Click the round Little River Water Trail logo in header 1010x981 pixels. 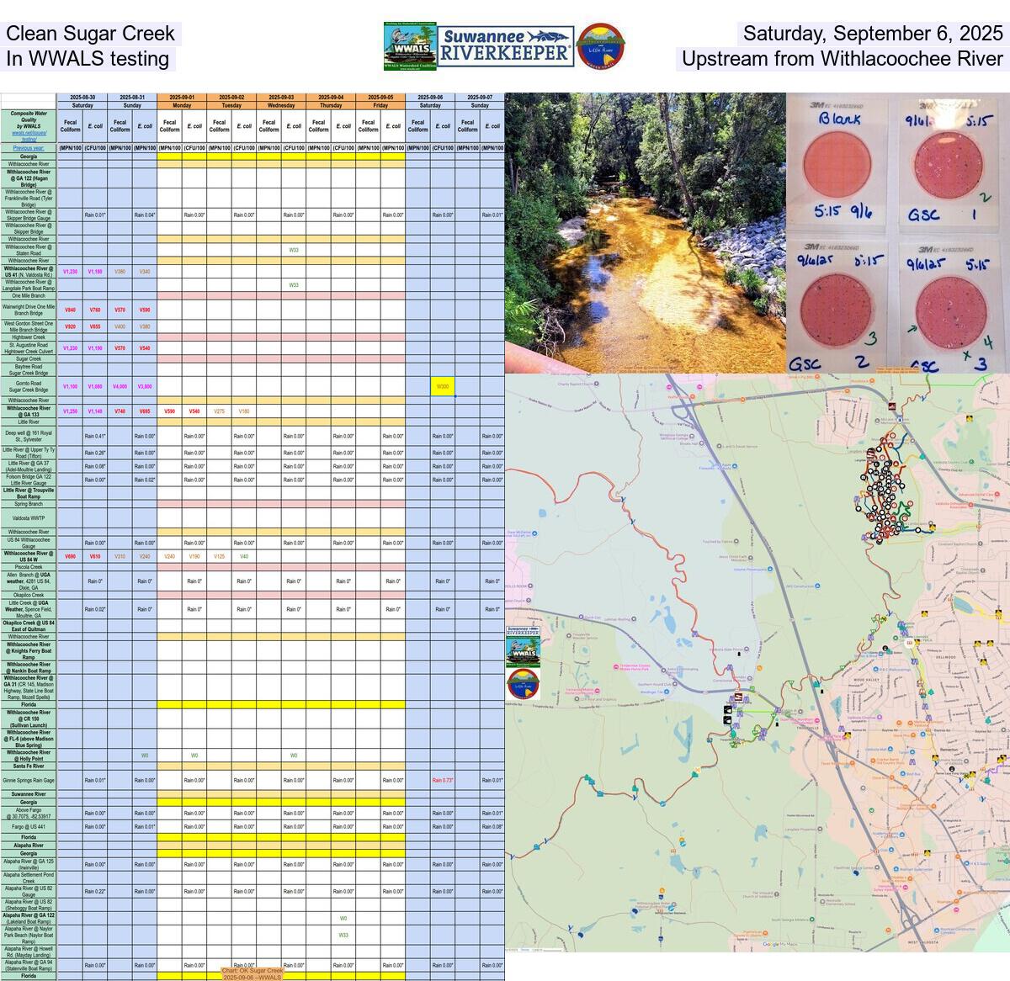tap(601, 45)
